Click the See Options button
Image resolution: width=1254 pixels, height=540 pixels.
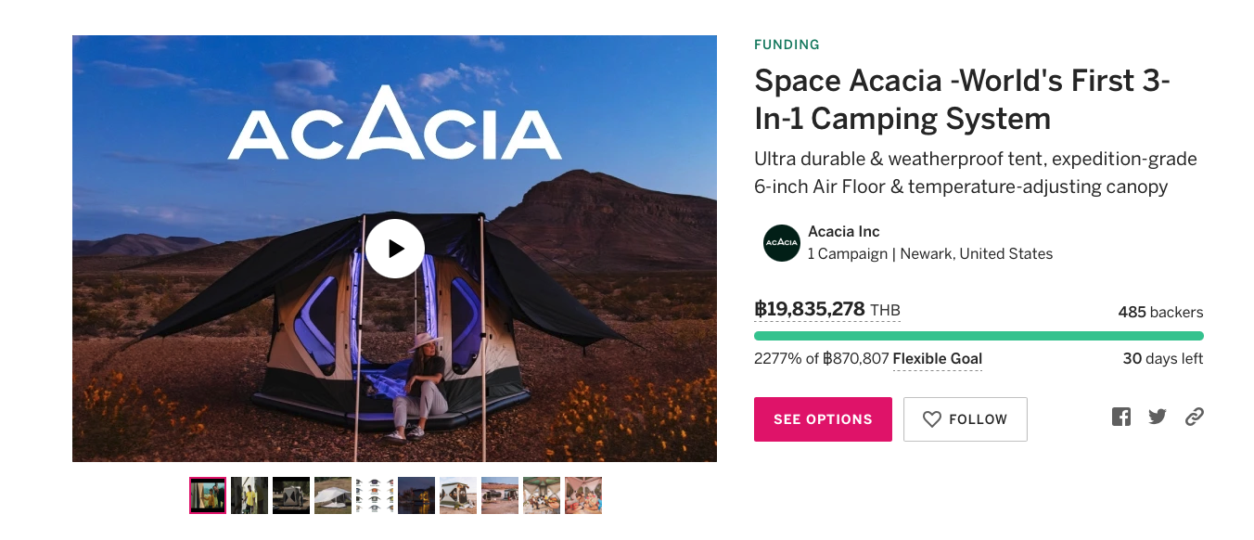(x=823, y=419)
